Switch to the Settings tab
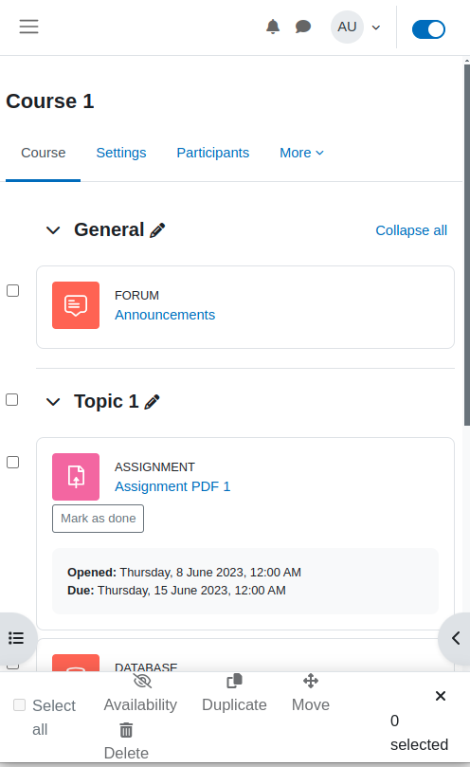The width and height of the screenshot is (470, 767). (121, 153)
